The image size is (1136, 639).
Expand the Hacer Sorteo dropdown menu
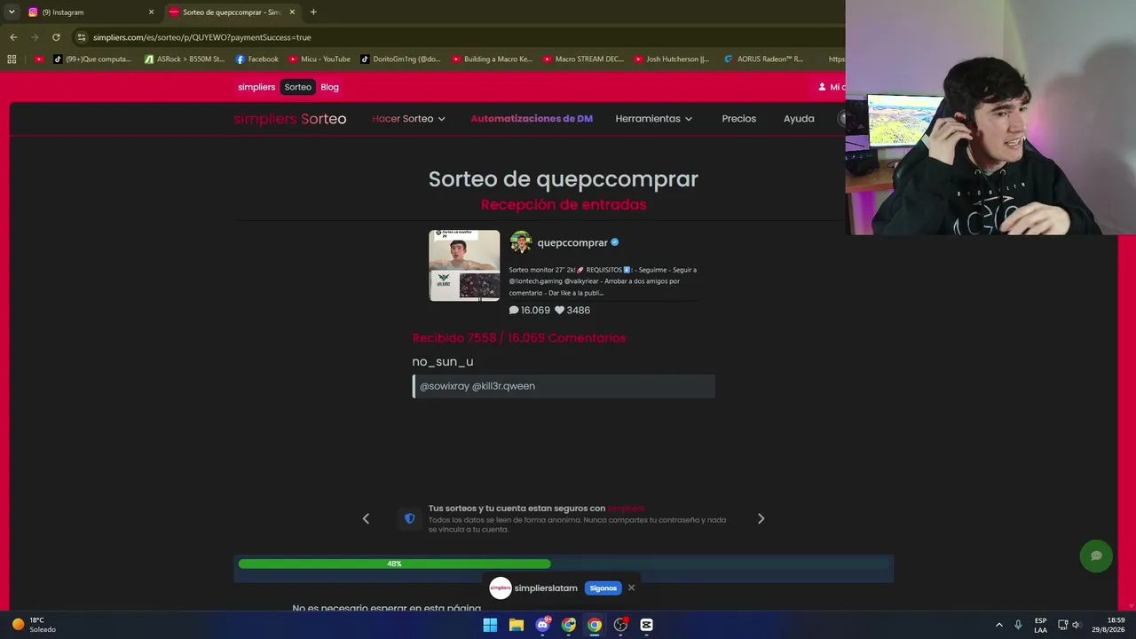(x=408, y=119)
